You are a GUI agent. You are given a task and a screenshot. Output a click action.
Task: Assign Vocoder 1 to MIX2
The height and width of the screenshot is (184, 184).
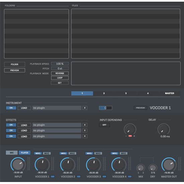[47, 153]
